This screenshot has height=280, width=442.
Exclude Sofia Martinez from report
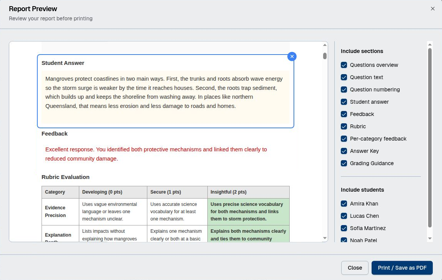pyautogui.click(x=344, y=228)
